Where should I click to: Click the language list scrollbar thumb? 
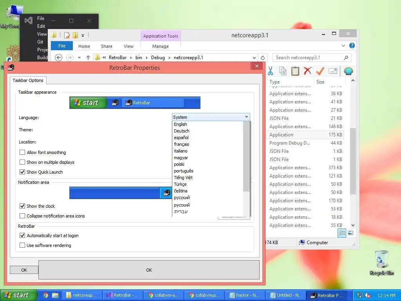[x=247, y=156]
